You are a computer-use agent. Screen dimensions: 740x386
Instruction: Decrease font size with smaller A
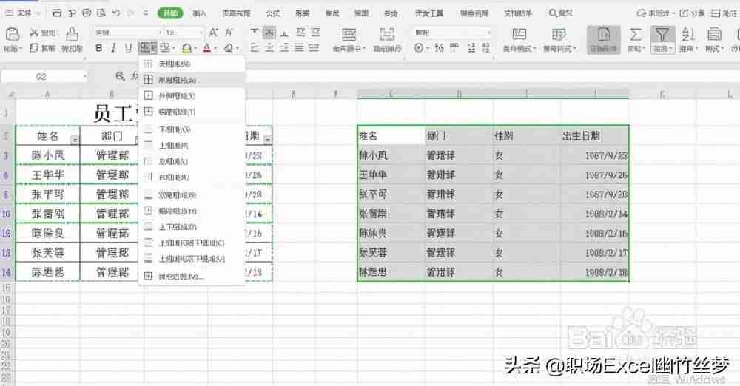[229, 33]
